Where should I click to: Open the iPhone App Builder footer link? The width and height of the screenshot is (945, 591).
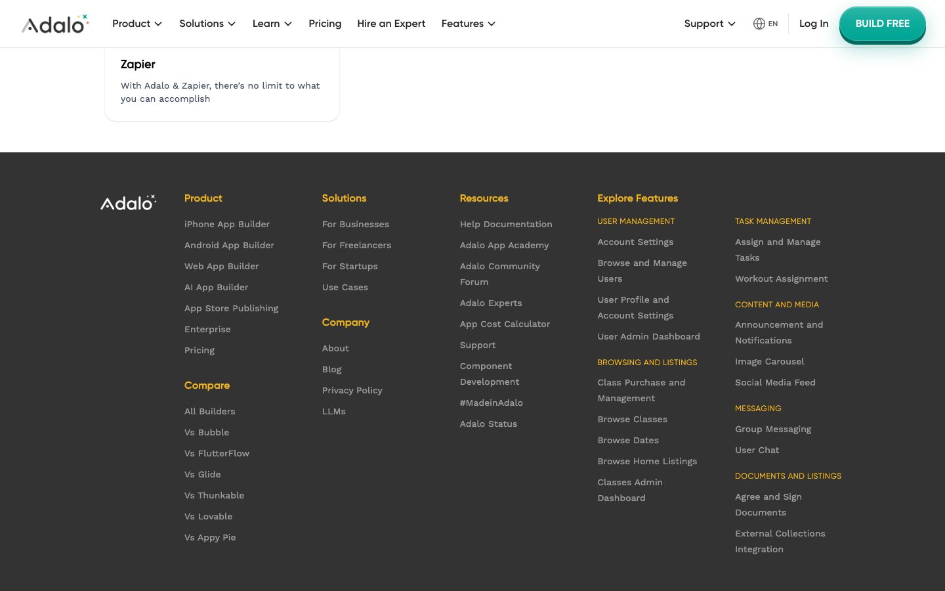coord(227,224)
